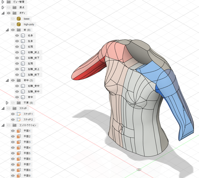The height and width of the screenshot is (178, 199).
Task: Click the コンストラクション label
Action: (28, 125)
